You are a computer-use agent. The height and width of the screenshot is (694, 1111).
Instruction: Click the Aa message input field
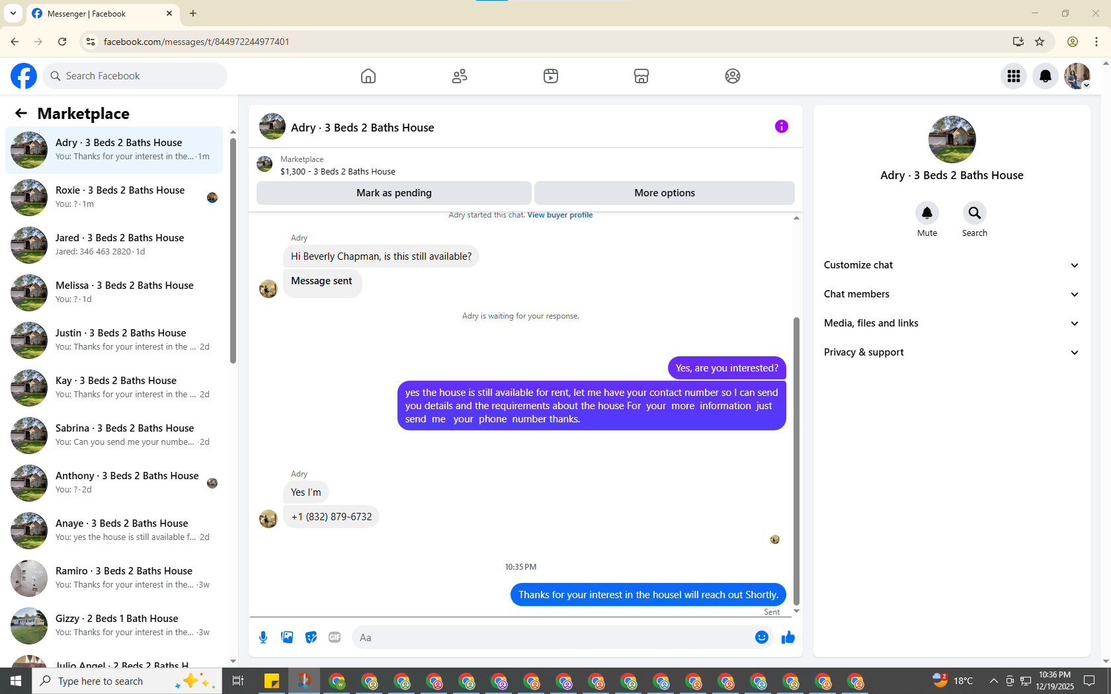(552, 637)
